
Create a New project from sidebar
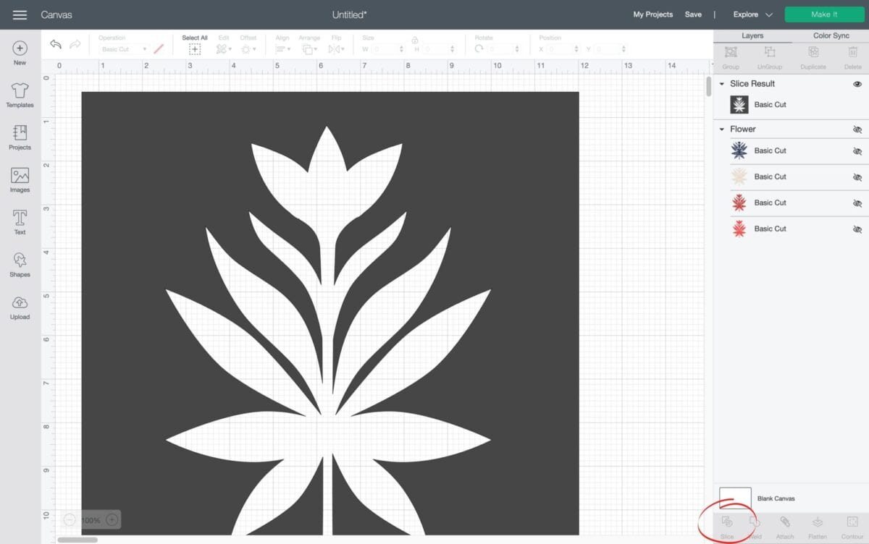click(x=20, y=53)
